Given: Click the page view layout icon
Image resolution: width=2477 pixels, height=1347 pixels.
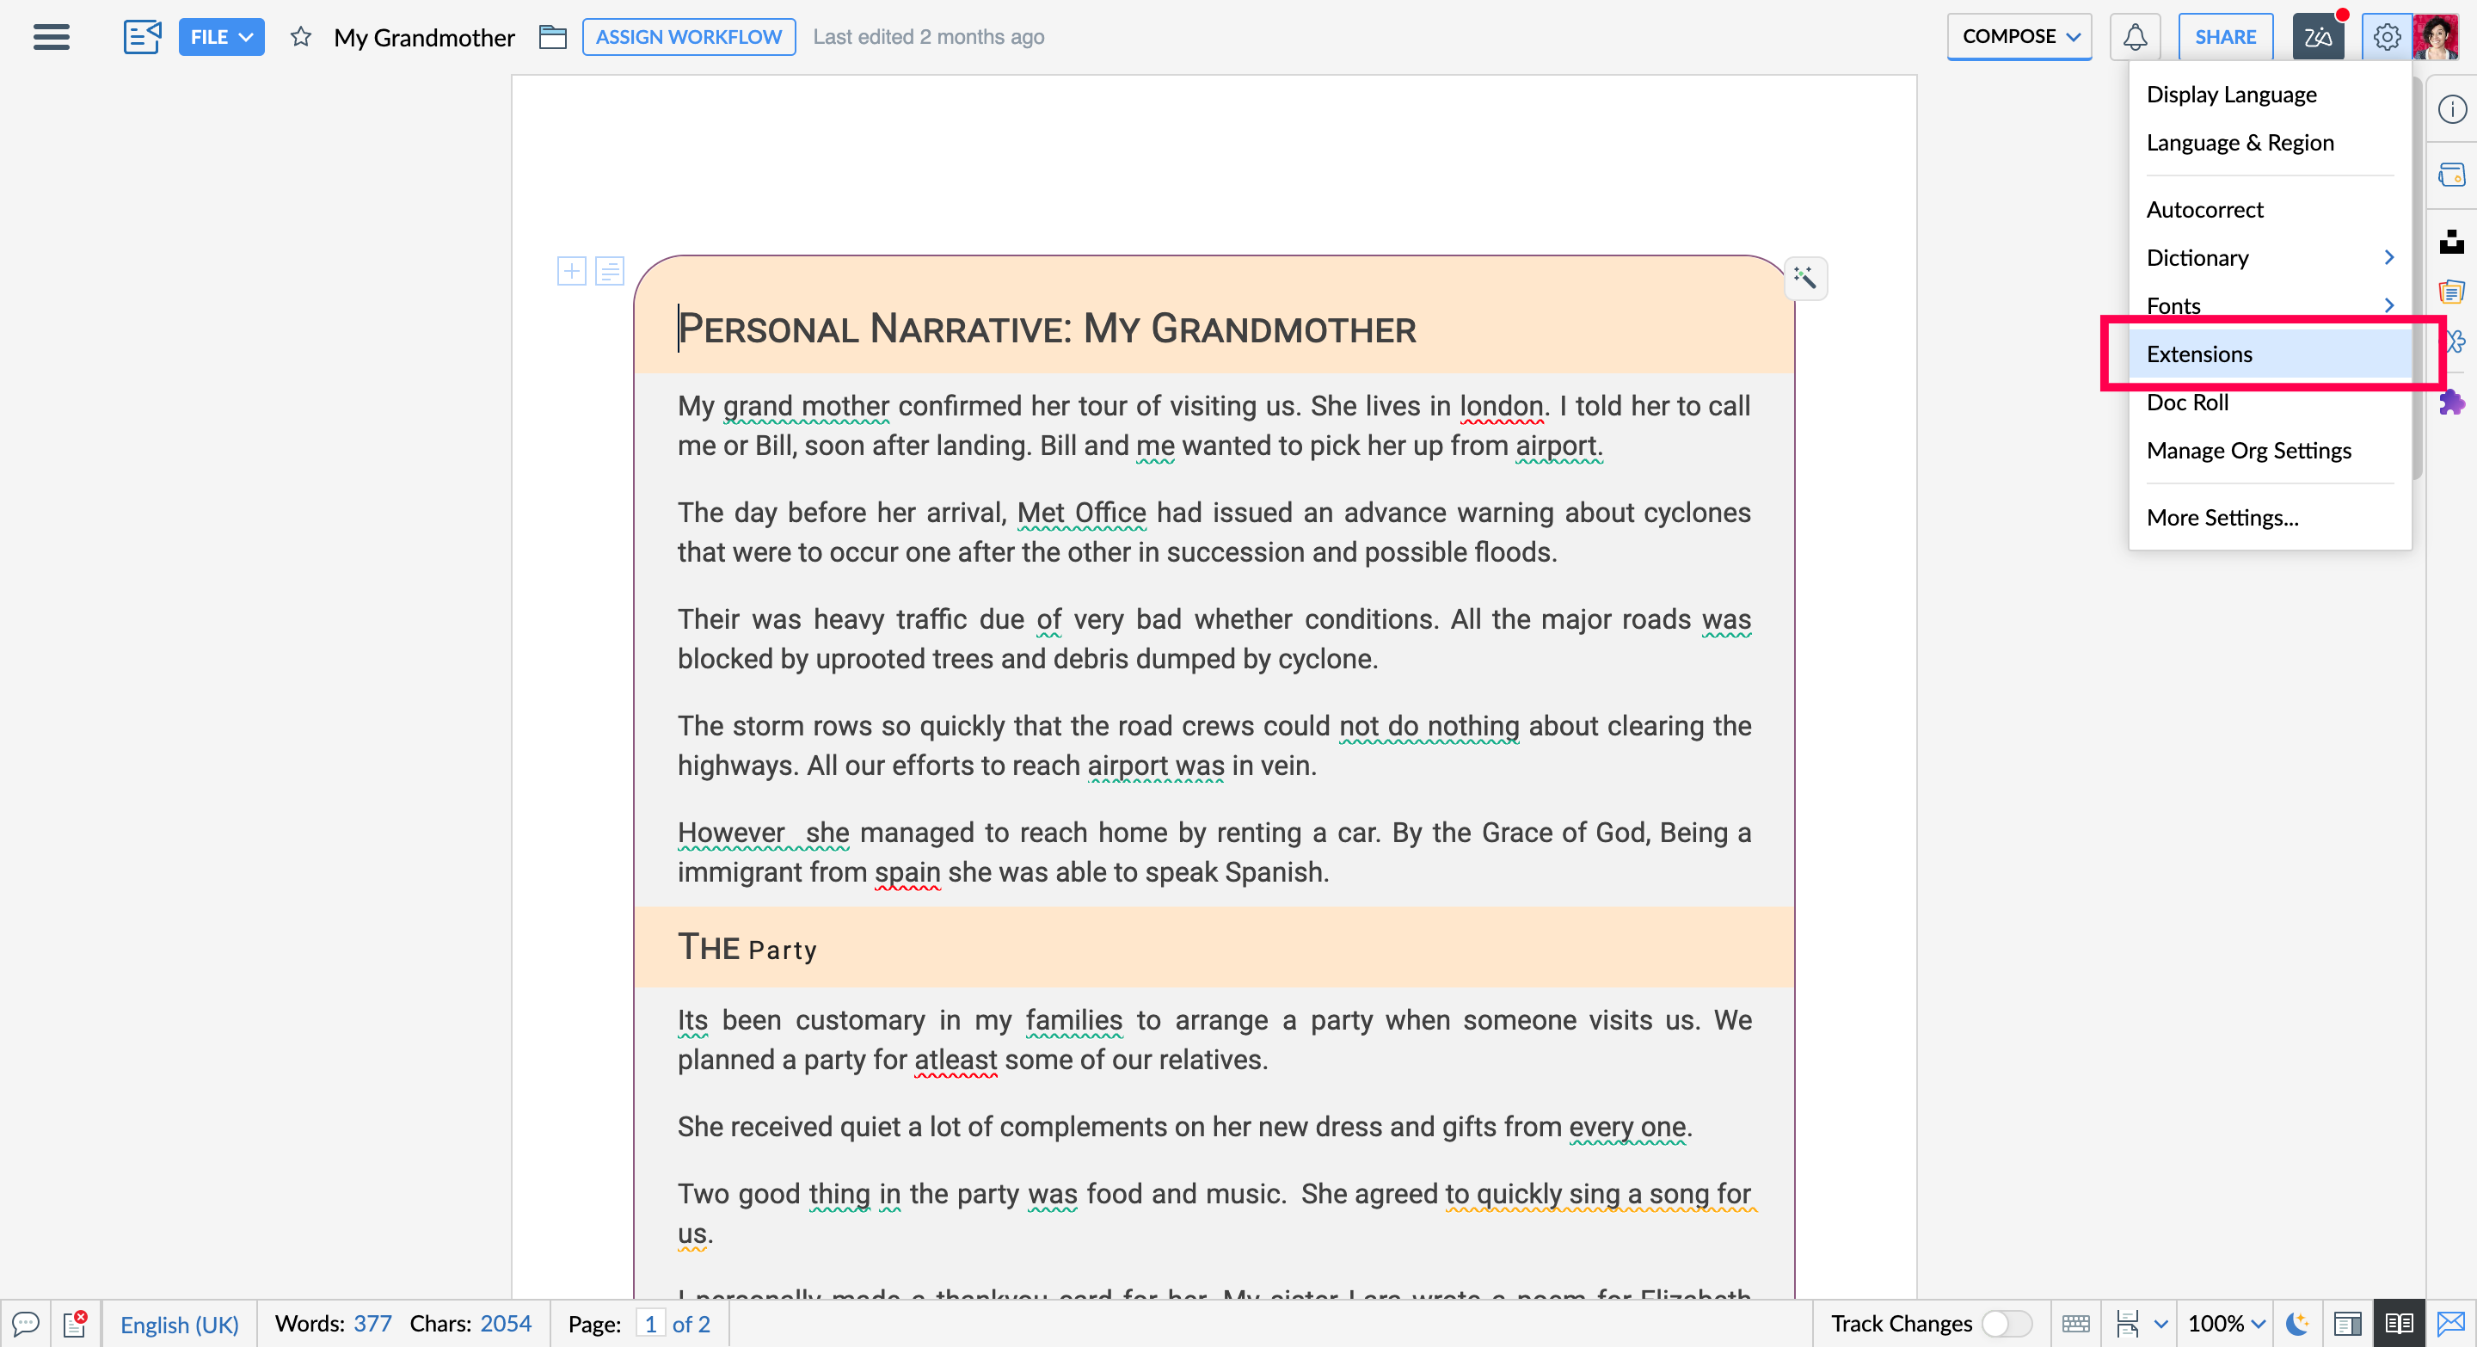Looking at the screenshot, I should pyautogui.click(x=2128, y=1324).
